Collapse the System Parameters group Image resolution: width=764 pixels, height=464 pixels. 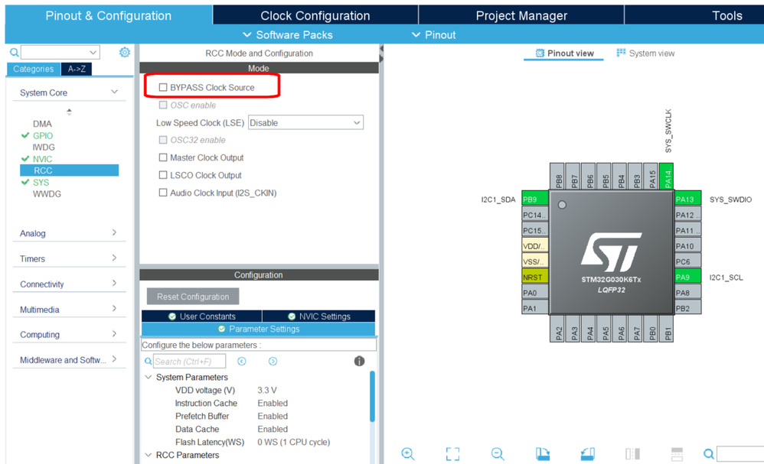click(148, 377)
